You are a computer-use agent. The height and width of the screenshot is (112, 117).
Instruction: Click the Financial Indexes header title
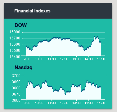coord(32,11)
